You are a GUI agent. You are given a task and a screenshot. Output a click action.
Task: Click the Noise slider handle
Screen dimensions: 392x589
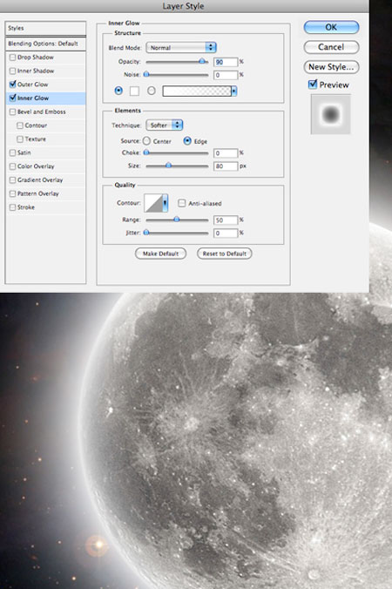click(146, 74)
